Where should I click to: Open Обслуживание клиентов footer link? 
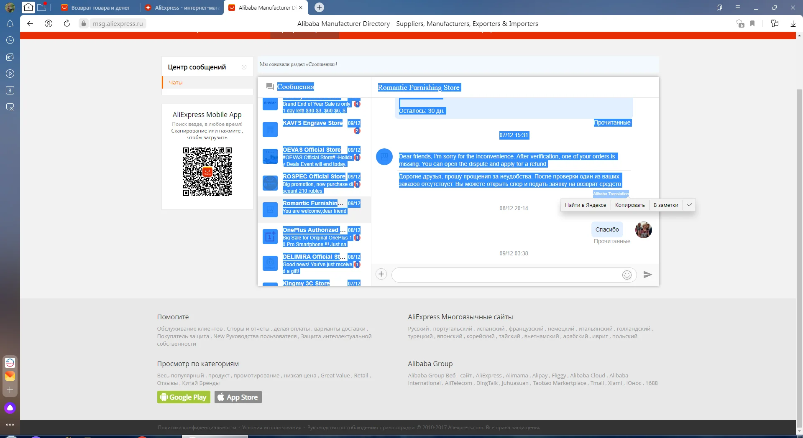click(190, 329)
